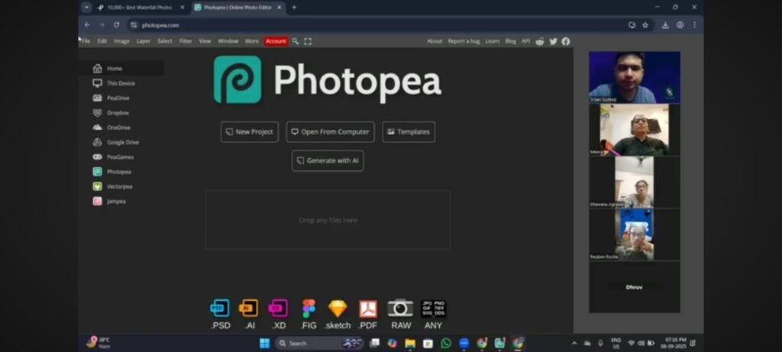Open the Layer menu

pos(144,41)
